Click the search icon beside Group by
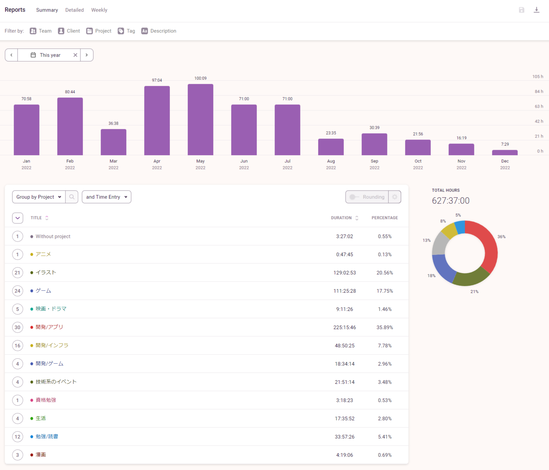Image resolution: width=549 pixels, height=470 pixels. pyautogui.click(x=72, y=197)
